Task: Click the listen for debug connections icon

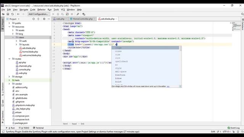Action: pos(67,14)
